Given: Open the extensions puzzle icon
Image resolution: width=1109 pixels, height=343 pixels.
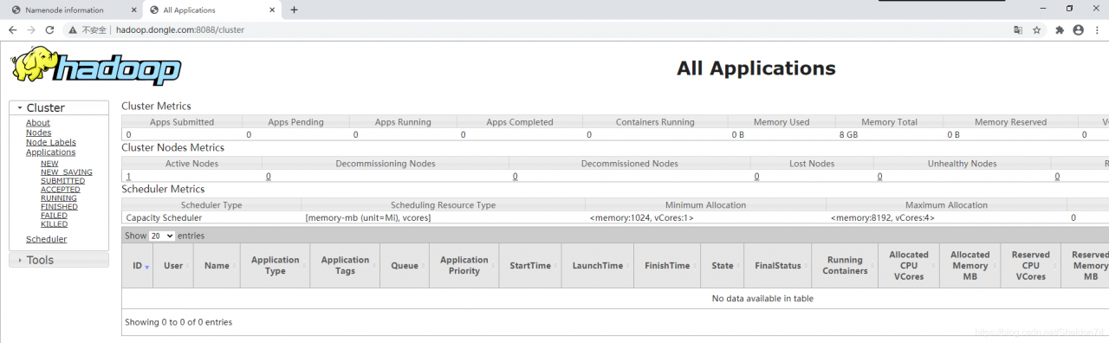Looking at the screenshot, I should (x=1059, y=29).
